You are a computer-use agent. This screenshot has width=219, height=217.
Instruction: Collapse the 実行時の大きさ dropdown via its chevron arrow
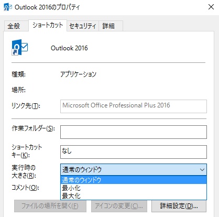[x=202, y=169]
